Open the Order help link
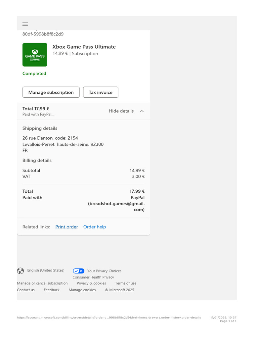This screenshot has height=339, width=254. pos(95,227)
